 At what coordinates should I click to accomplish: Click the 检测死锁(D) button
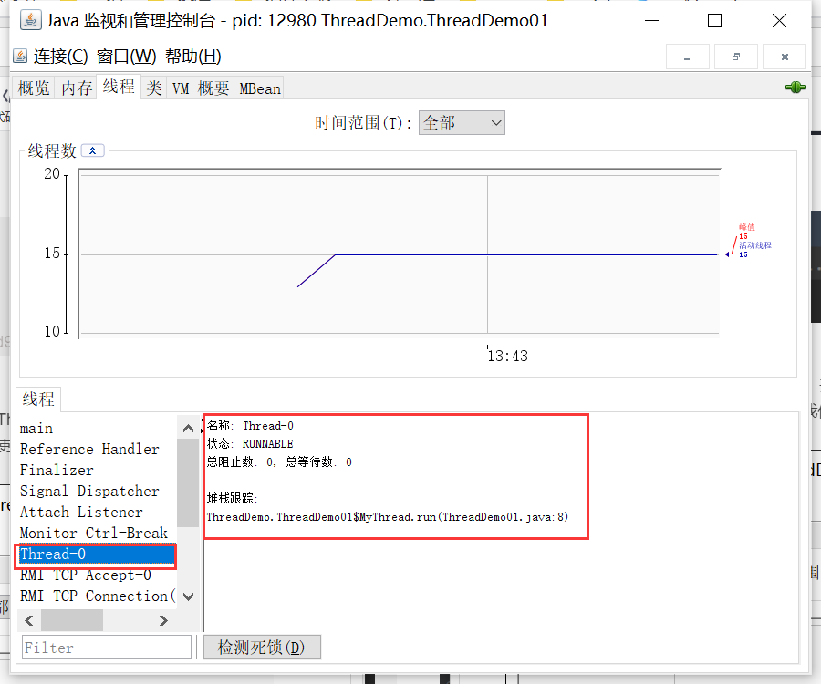(262, 648)
